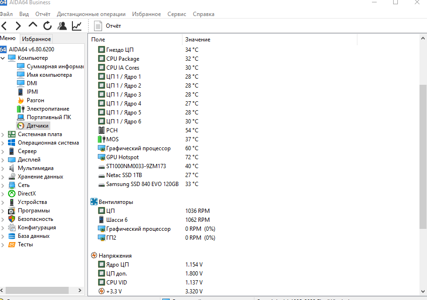427x300 pixels.
Task: Expand the Мультимедиа node
Action: (3, 168)
